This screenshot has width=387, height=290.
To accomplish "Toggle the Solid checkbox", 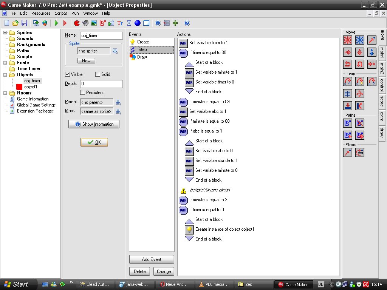I will point(98,74).
